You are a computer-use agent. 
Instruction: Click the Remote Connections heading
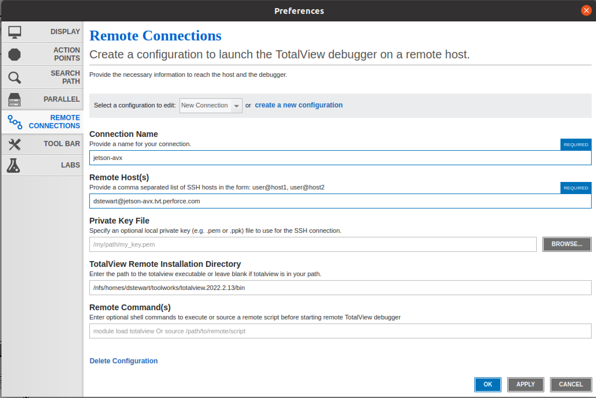[156, 36]
